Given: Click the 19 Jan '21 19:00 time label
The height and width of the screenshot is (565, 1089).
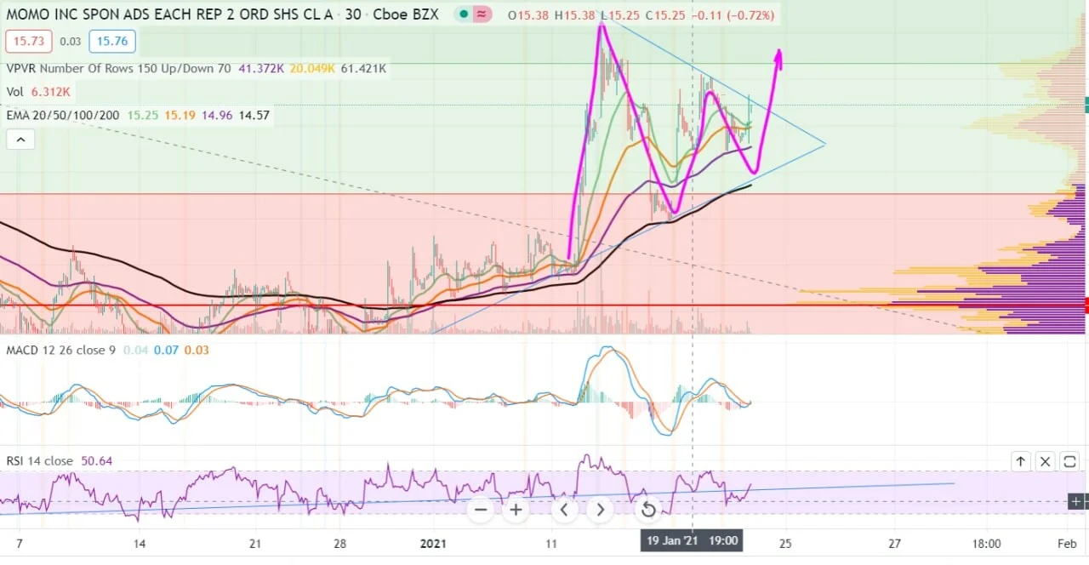Looking at the screenshot, I should tap(692, 540).
